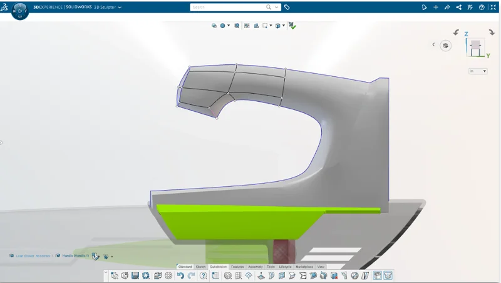Image resolution: width=501 pixels, height=283 pixels.
Task: Click the 3DEXPERIENCE compass icon
Action: [x=19, y=10]
